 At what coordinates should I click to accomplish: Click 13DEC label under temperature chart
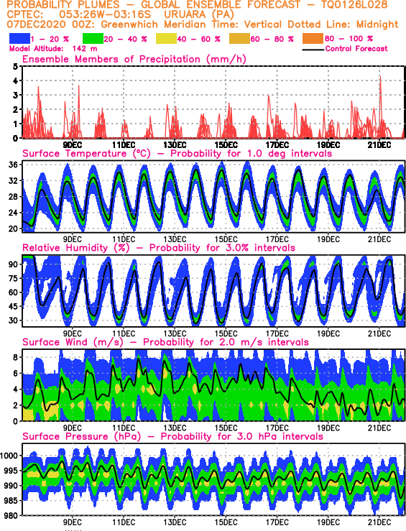(x=175, y=239)
